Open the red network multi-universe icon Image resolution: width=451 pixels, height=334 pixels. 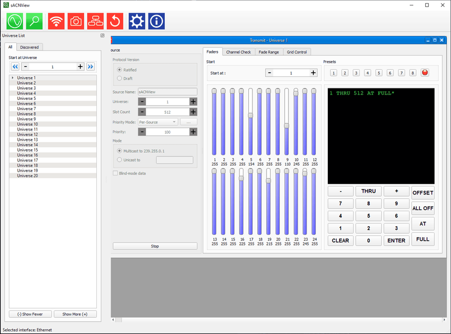click(x=95, y=21)
